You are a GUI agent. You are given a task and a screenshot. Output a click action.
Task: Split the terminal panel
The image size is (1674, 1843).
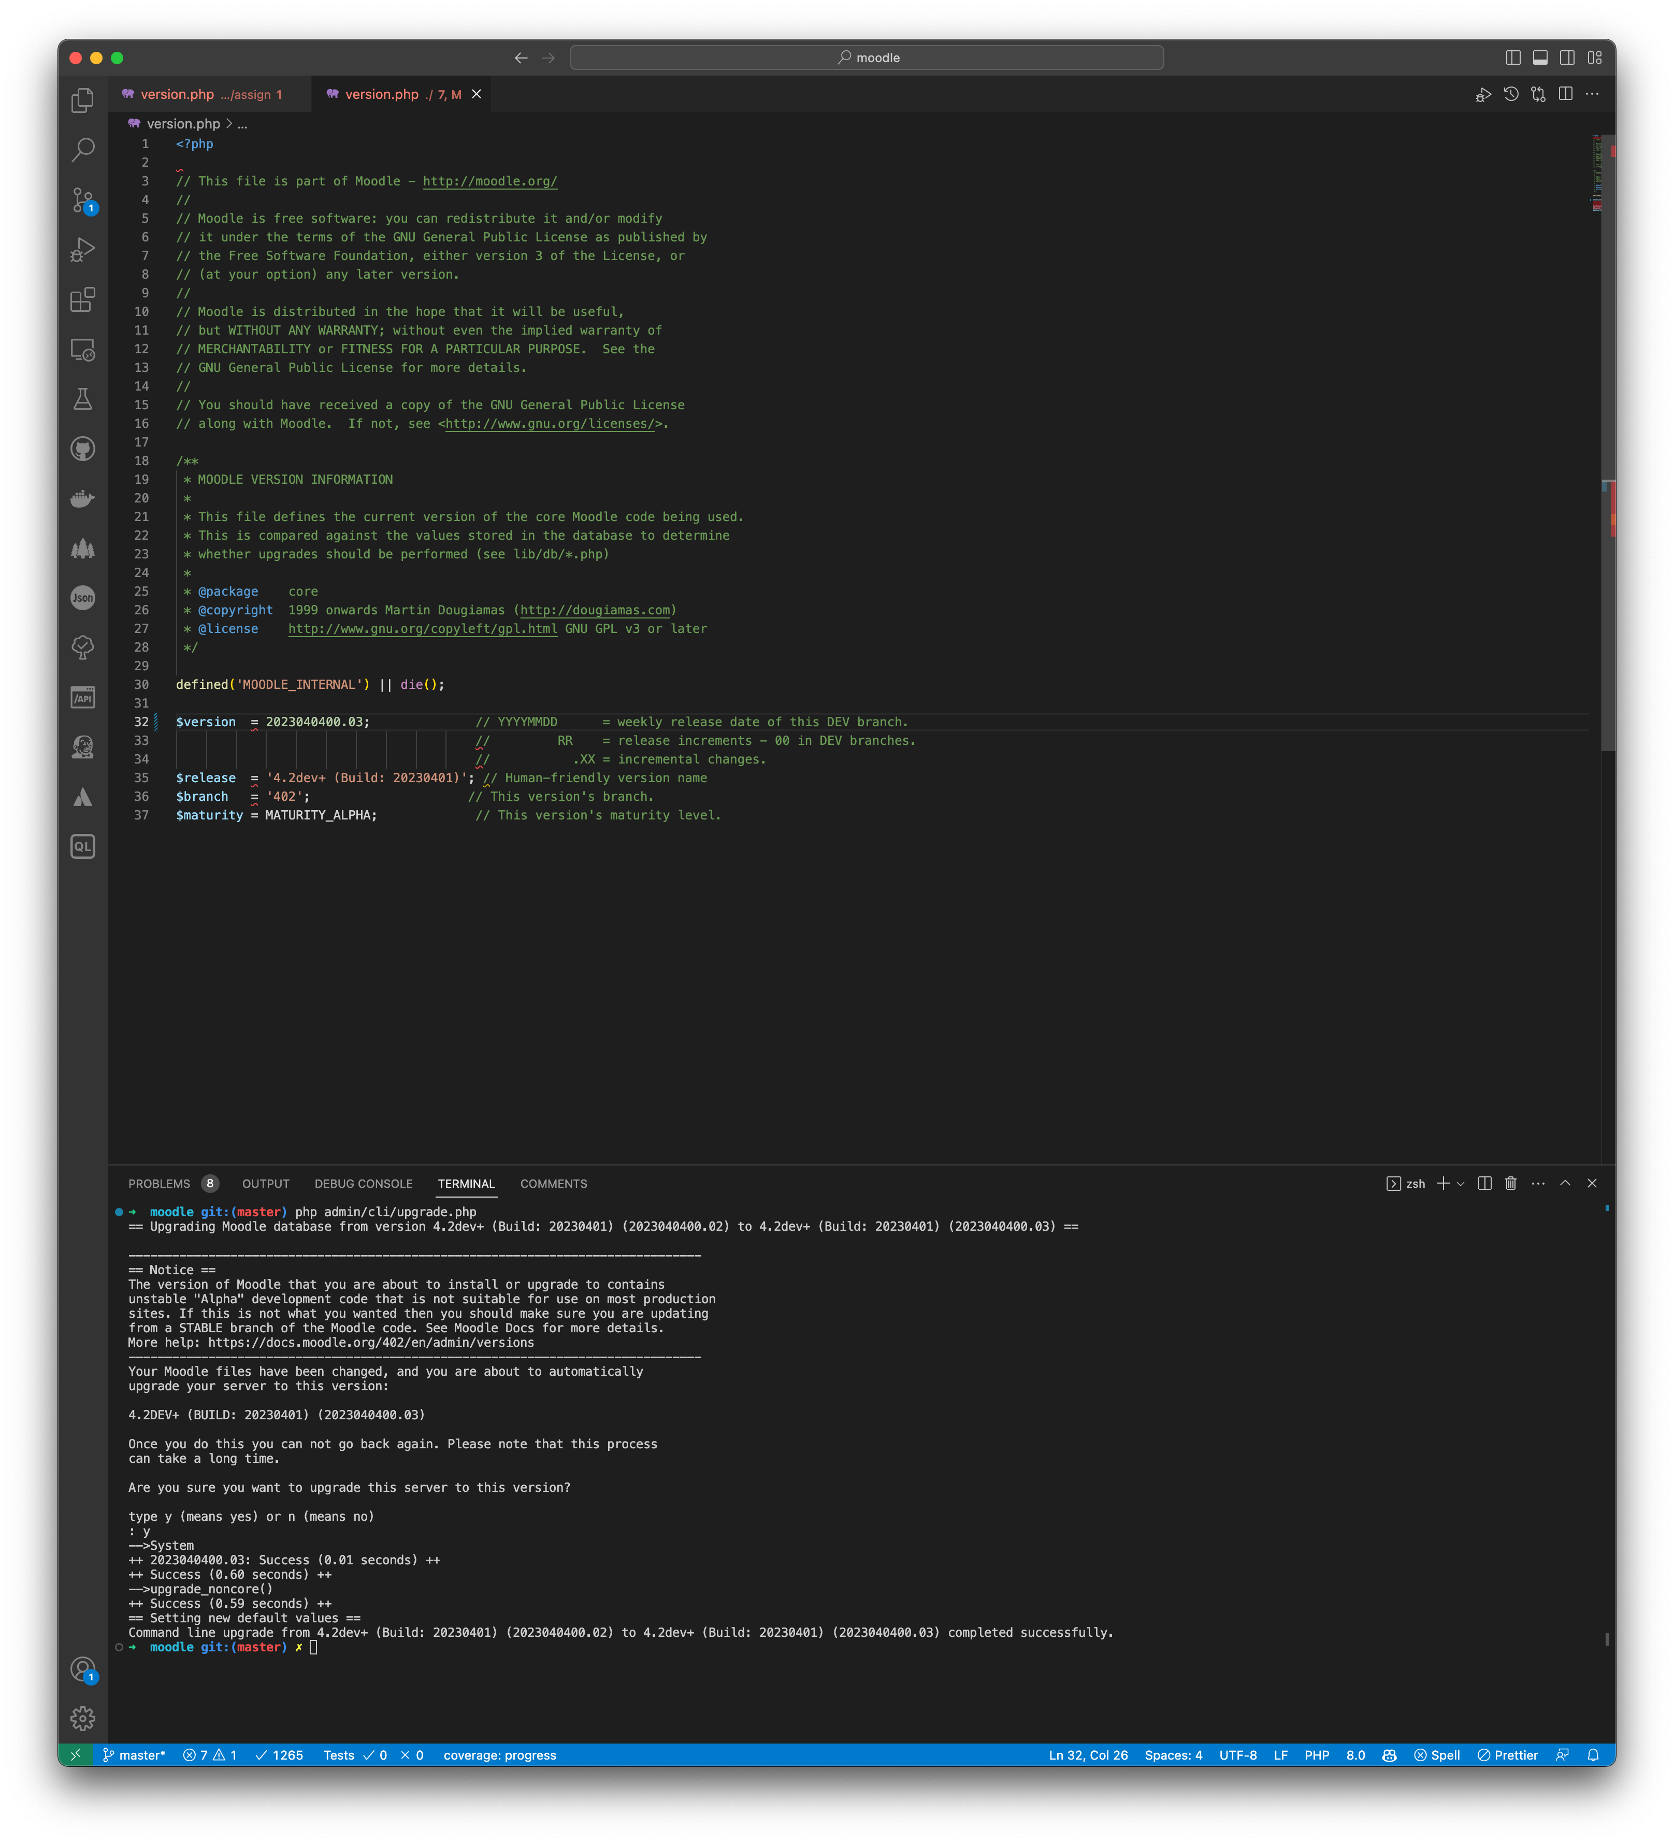click(1485, 1183)
